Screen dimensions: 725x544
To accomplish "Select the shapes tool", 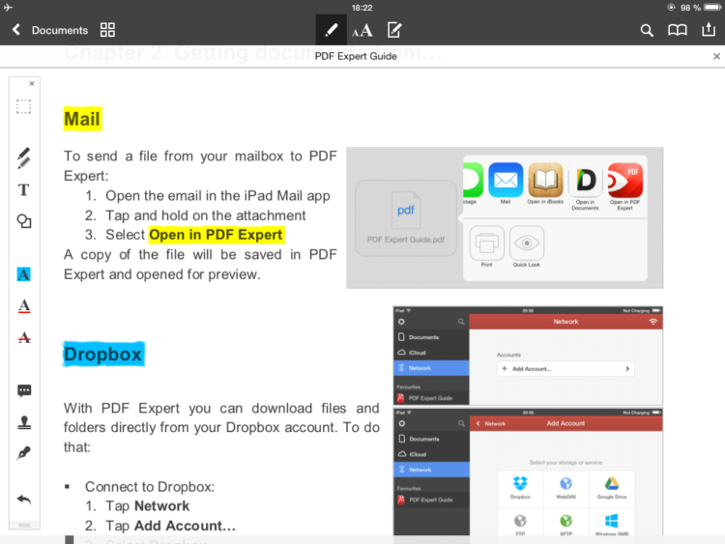I will (24, 221).
